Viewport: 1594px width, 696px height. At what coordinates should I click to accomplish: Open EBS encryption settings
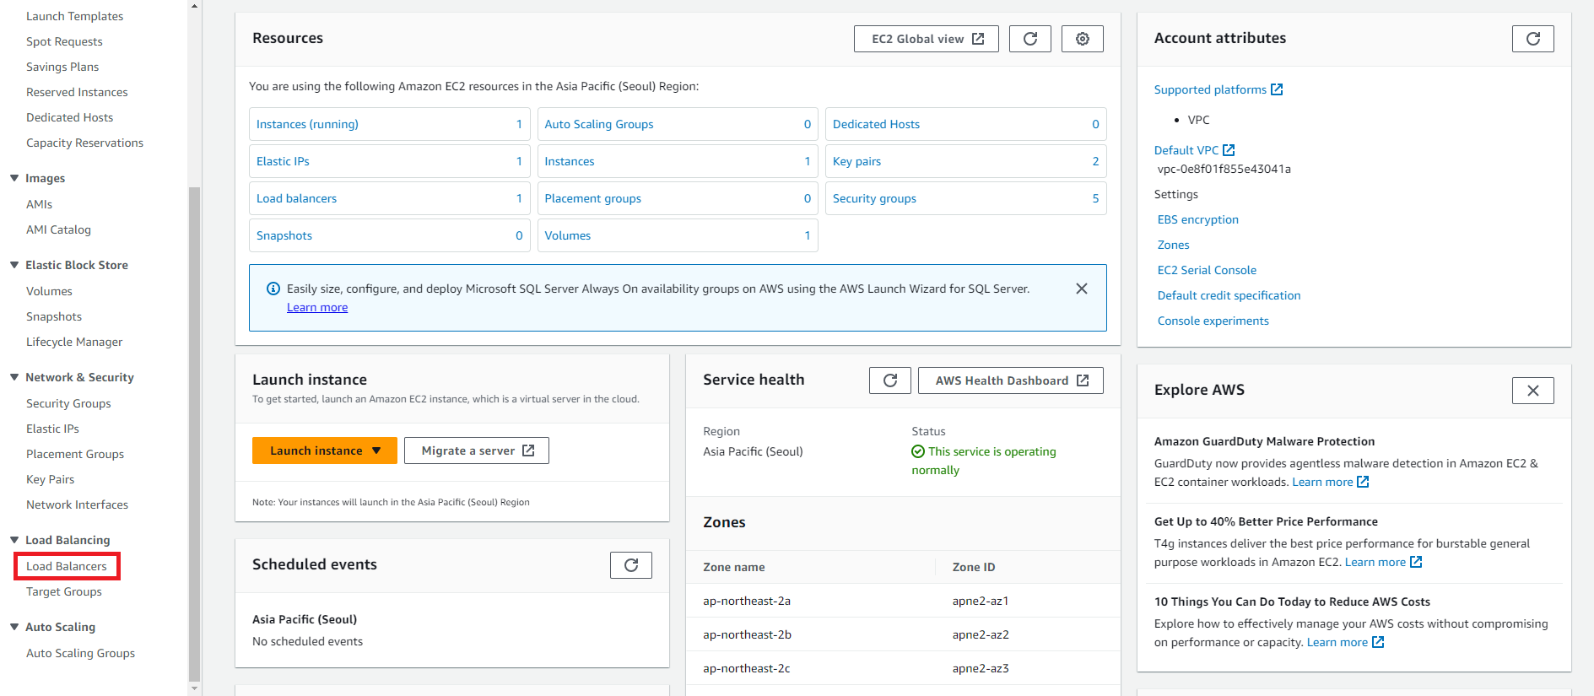[1198, 219]
